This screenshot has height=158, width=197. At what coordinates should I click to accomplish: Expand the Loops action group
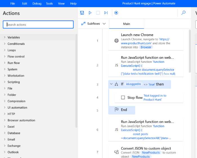tap(5, 50)
